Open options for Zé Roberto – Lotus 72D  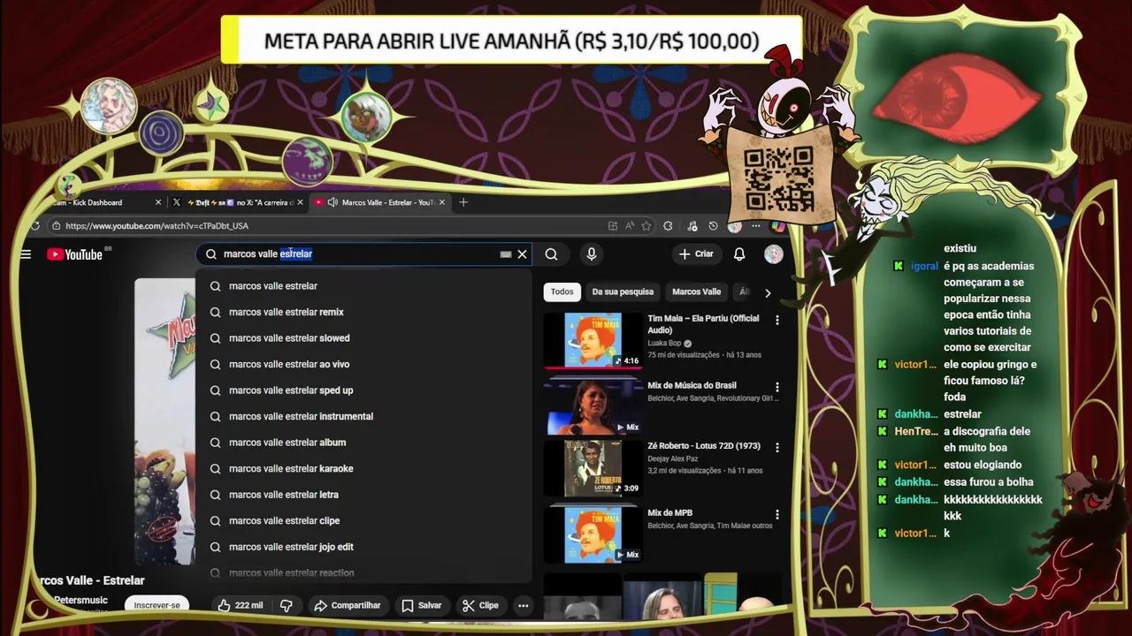tap(777, 448)
